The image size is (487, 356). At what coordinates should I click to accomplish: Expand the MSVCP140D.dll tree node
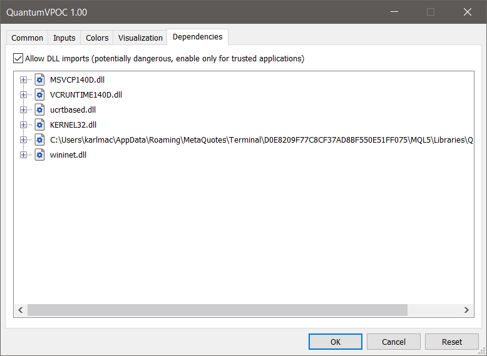[x=24, y=80]
